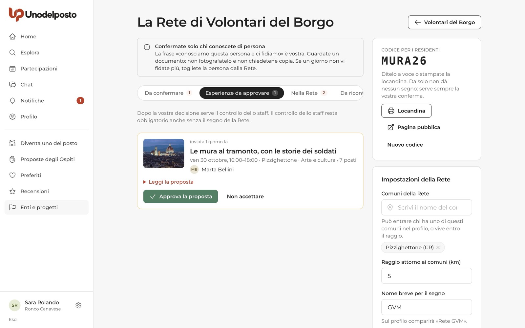The image size is (525, 328).
Task: Click the Raggio attorno ai comuni field
Action: point(427,276)
